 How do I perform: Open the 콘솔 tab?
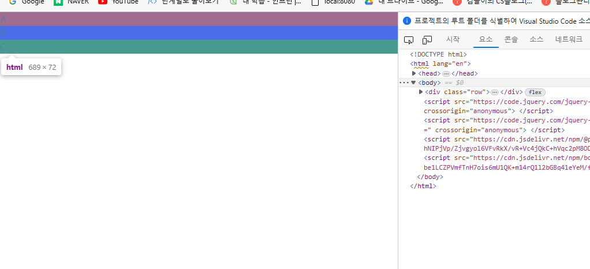click(x=511, y=39)
